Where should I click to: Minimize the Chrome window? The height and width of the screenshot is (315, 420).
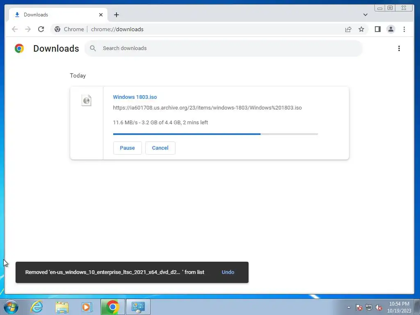pos(380,8)
